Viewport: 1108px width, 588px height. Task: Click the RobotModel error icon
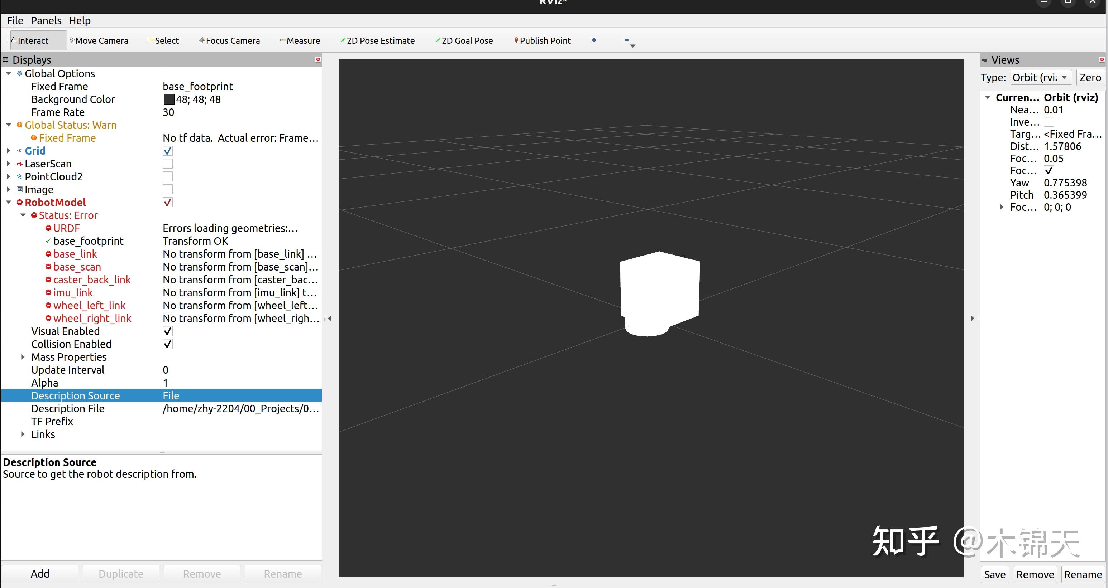tap(19, 202)
